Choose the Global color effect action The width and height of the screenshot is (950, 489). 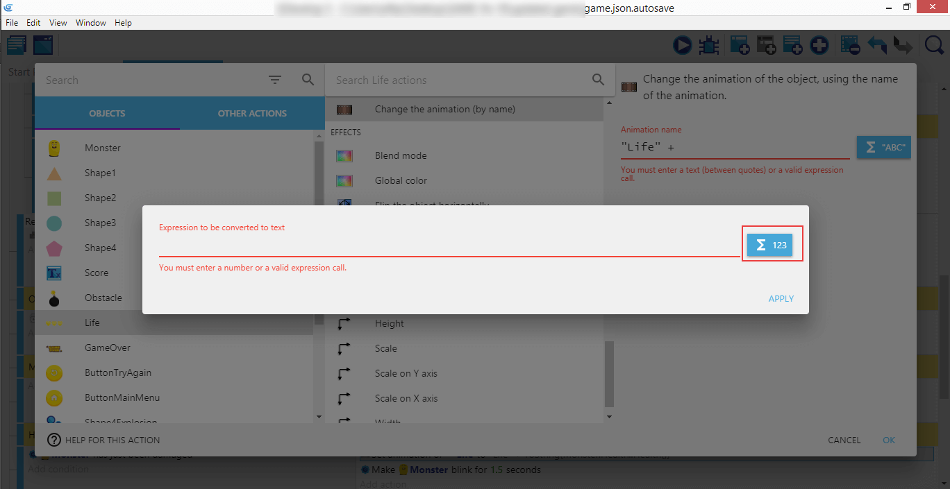(x=401, y=180)
